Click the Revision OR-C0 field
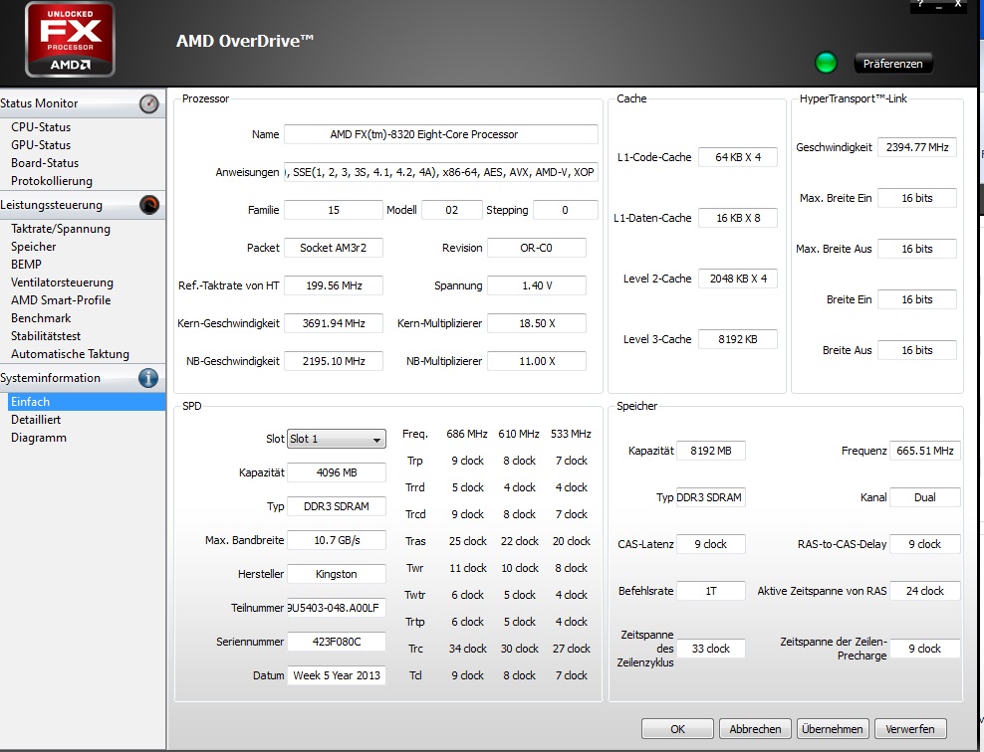Viewport: 984px width, 752px height. [x=537, y=248]
